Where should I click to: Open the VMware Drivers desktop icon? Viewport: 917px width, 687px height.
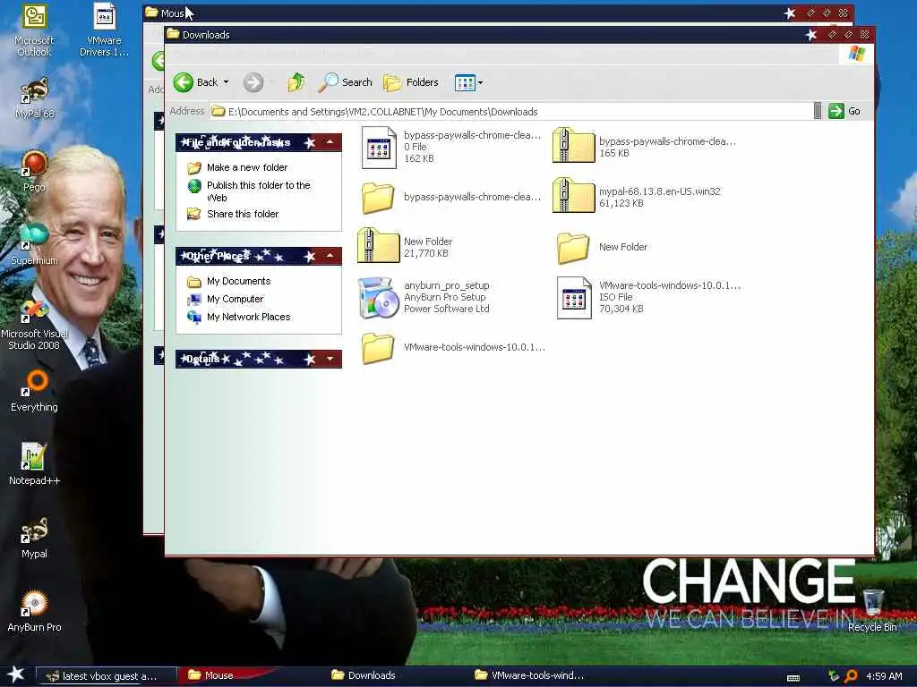click(x=104, y=30)
